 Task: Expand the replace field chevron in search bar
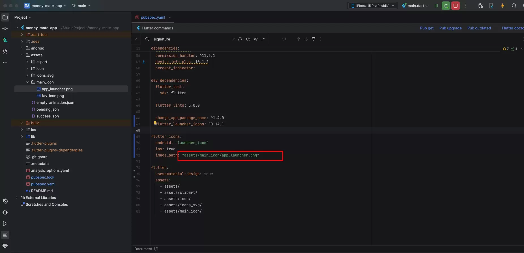click(x=136, y=39)
